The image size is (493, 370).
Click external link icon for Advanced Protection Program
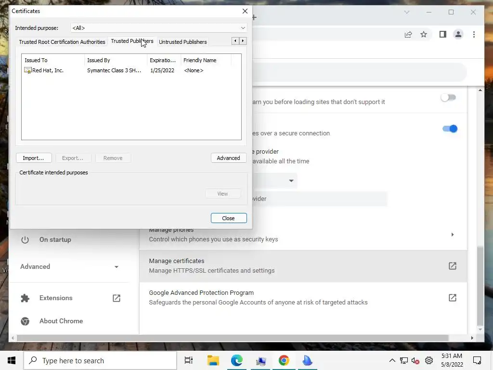[452, 298]
